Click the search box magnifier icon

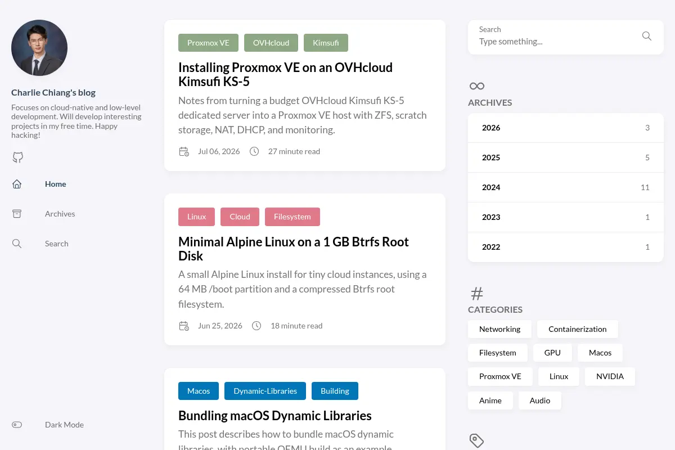(x=647, y=36)
